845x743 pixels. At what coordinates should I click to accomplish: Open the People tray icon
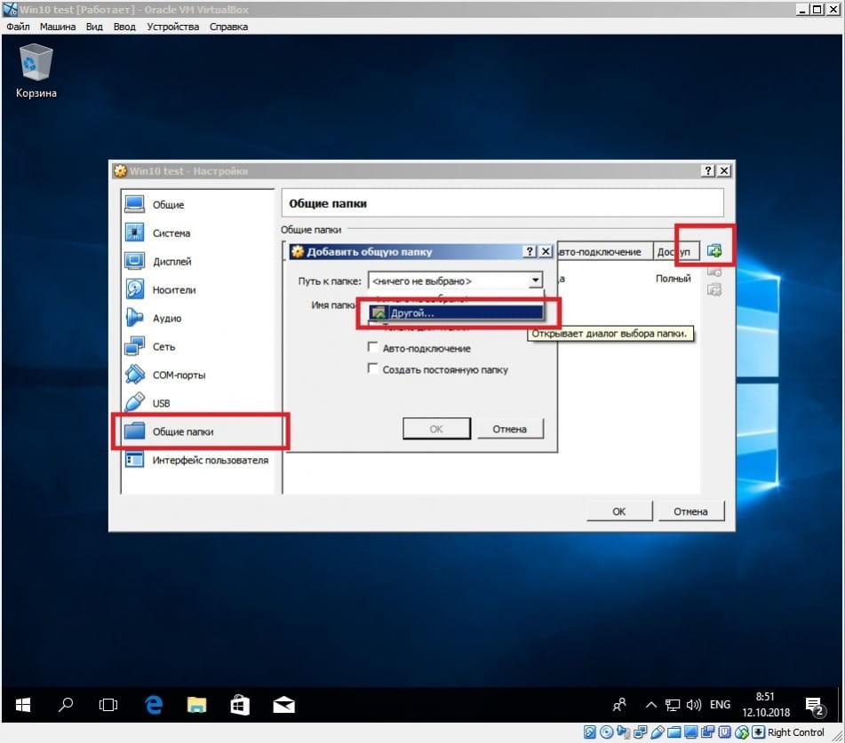click(619, 705)
